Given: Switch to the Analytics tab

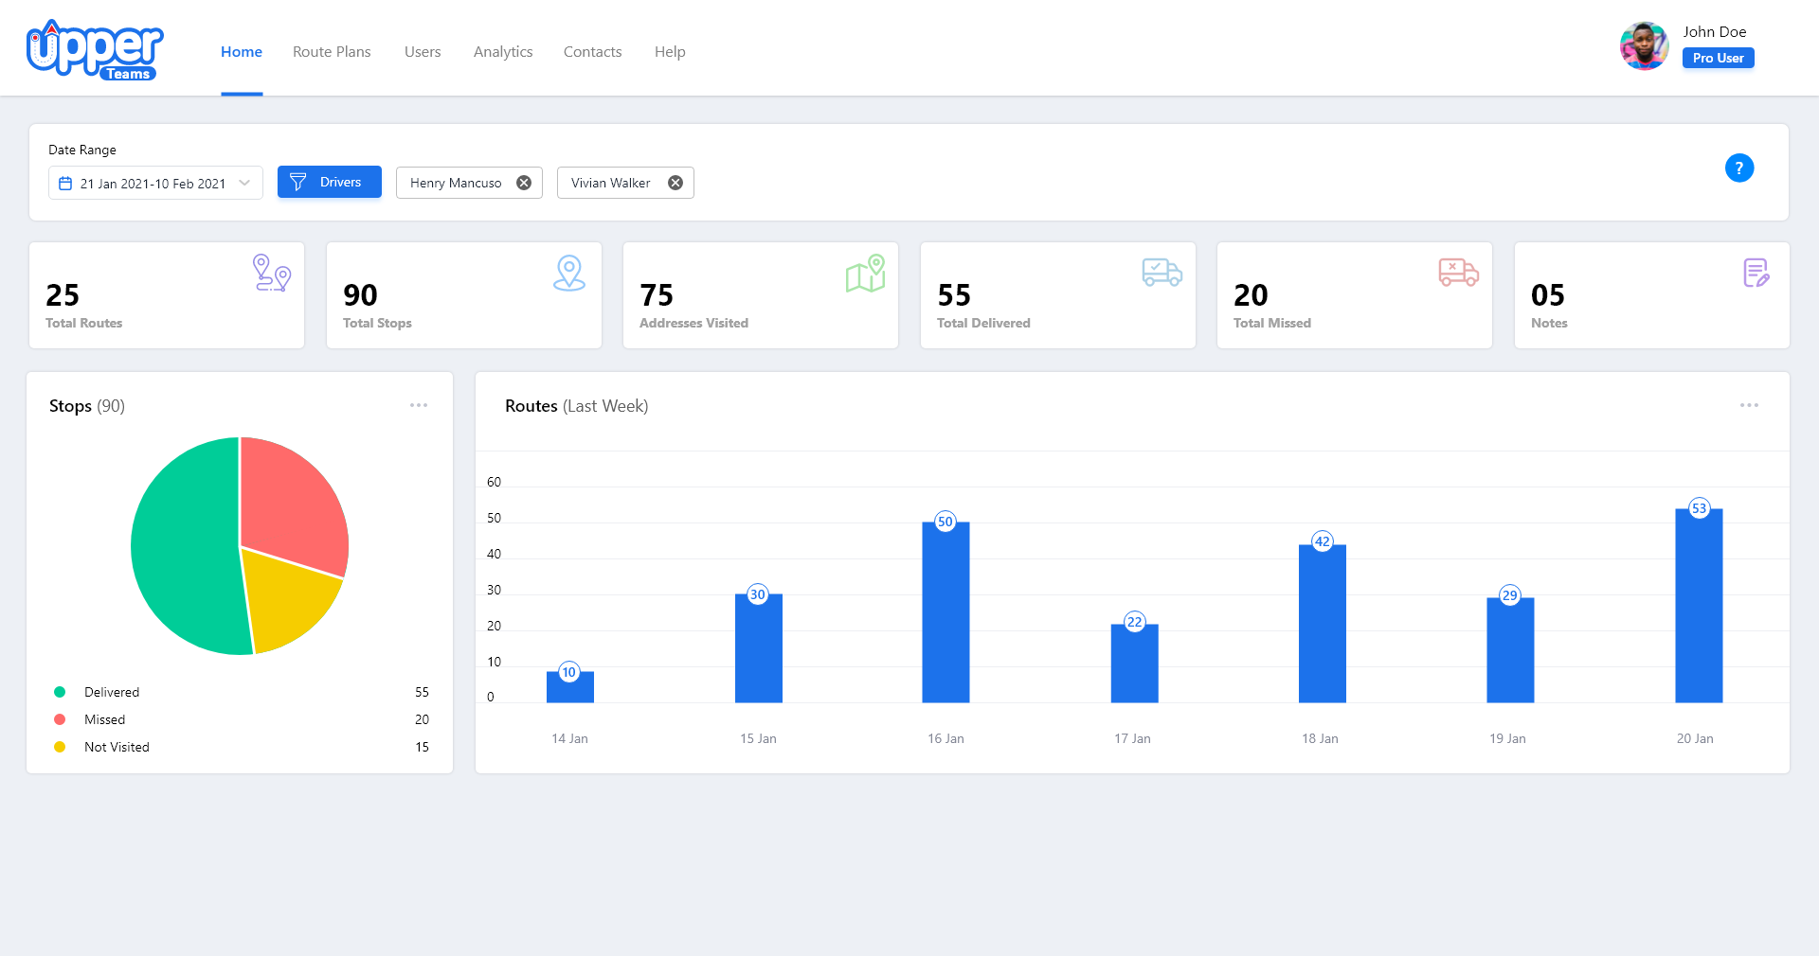Looking at the screenshot, I should (503, 52).
